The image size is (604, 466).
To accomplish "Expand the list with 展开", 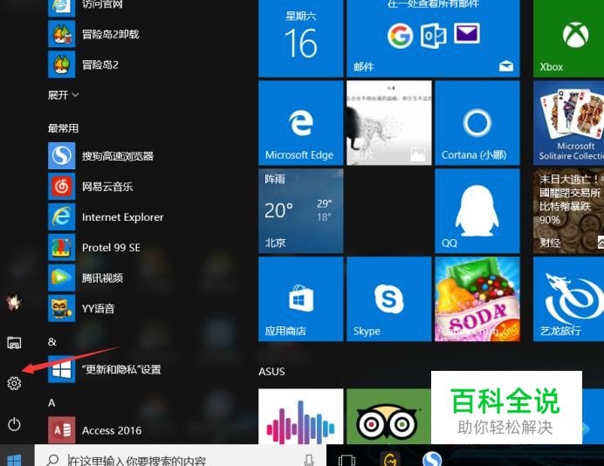I will pyautogui.click(x=63, y=95).
